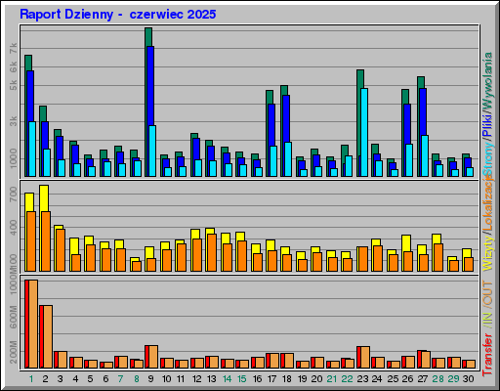Click the green 'Wywołania' legend label
This screenshot has height=391, width=500.
point(487,81)
